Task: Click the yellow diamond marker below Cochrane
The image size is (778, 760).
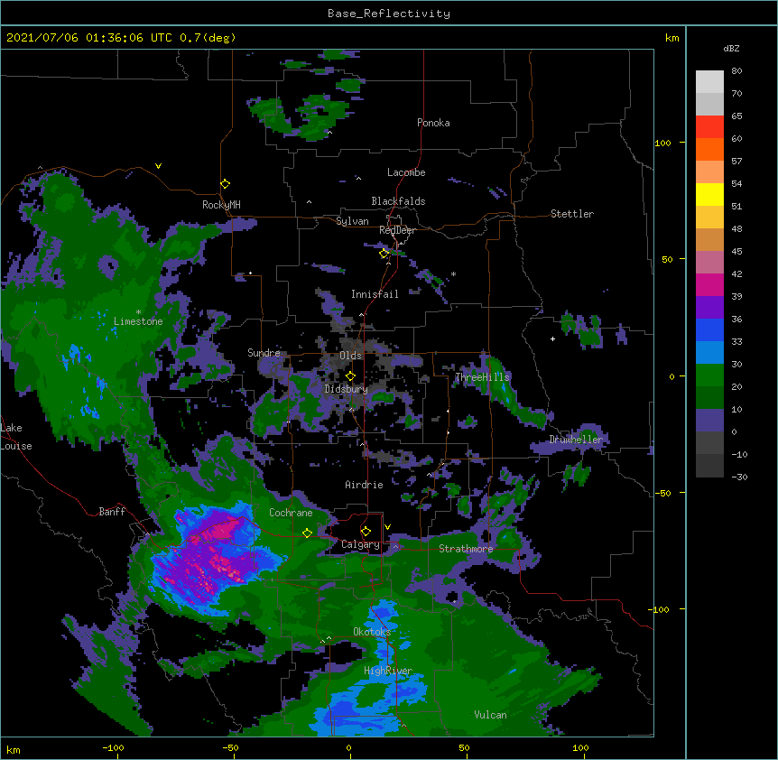Action: tap(307, 533)
